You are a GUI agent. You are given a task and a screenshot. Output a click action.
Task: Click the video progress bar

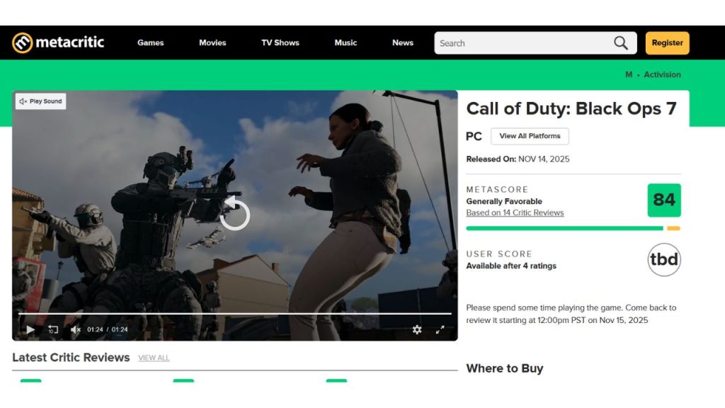[x=234, y=313]
